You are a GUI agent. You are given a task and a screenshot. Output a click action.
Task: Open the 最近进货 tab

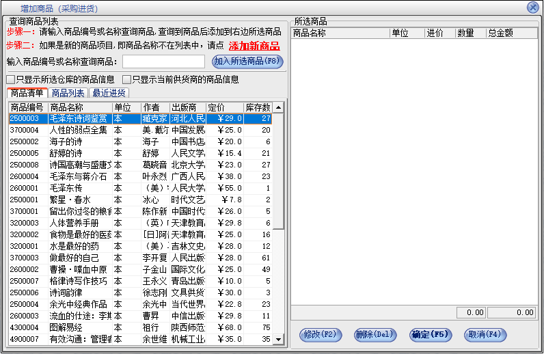click(109, 93)
